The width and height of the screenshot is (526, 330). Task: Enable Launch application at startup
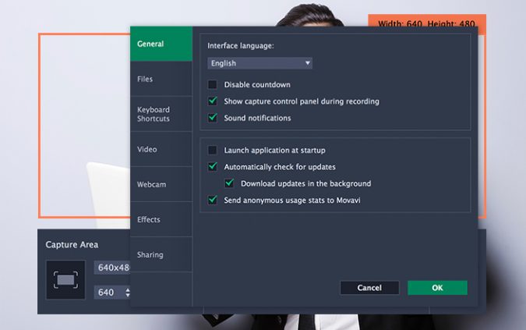212,150
